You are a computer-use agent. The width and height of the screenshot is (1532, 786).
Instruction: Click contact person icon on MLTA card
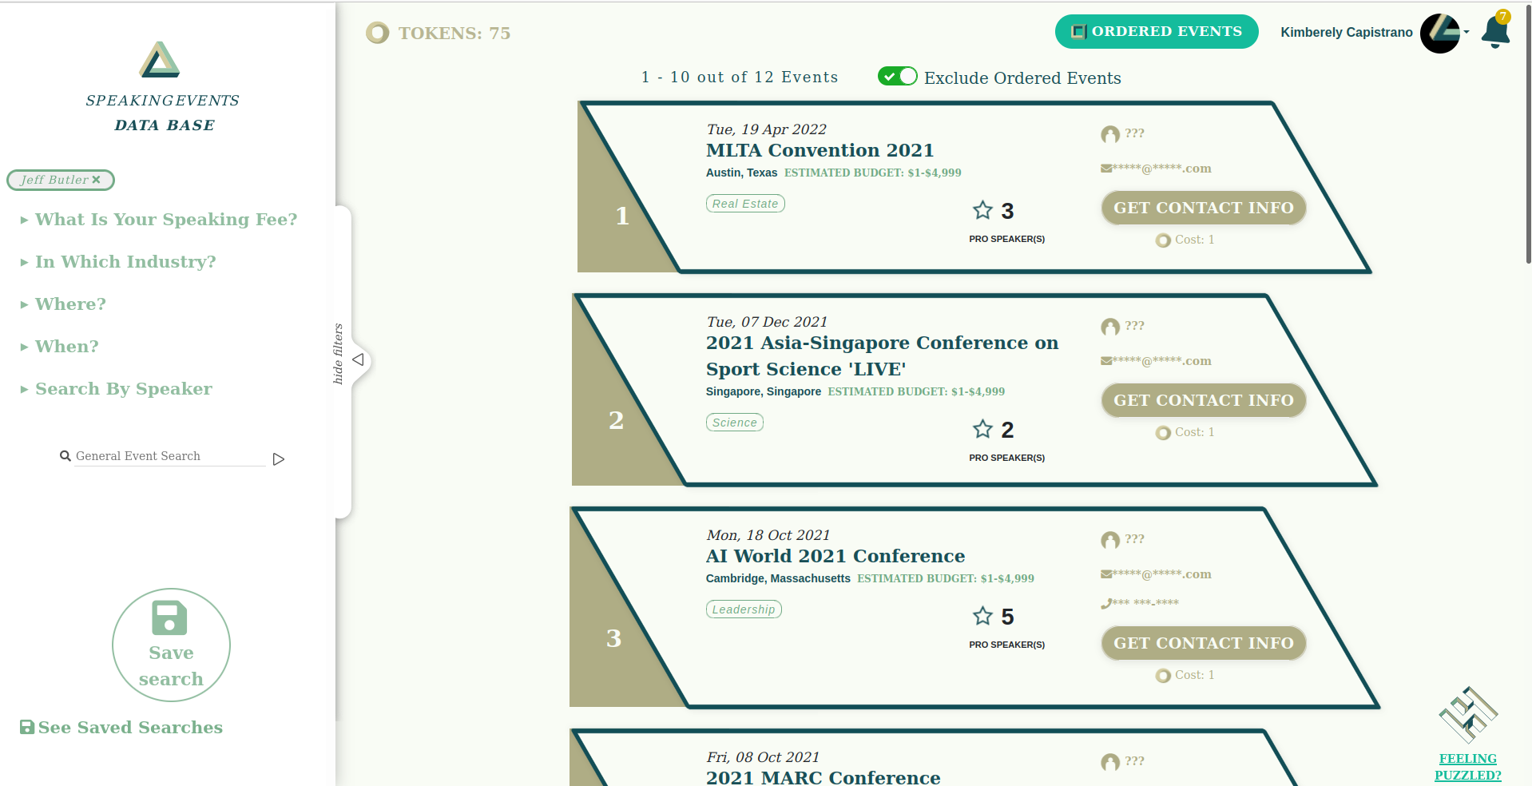[x=1110, y=134]
